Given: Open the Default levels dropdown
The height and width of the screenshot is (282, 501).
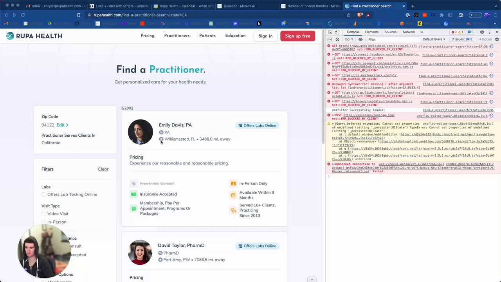Looking at the screenshot, I should (434, 39).
